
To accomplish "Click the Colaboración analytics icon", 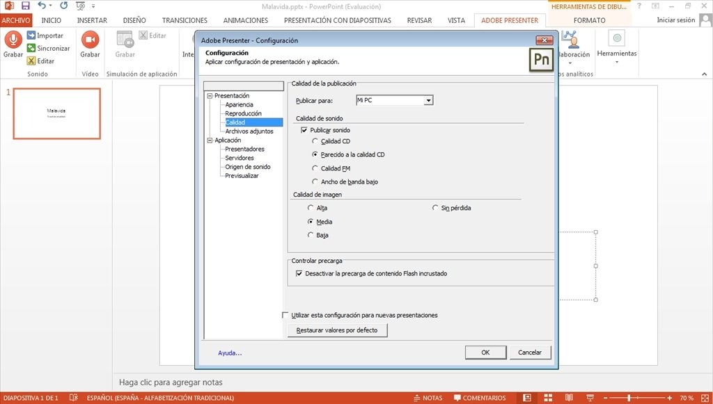I will coord(571,40).
